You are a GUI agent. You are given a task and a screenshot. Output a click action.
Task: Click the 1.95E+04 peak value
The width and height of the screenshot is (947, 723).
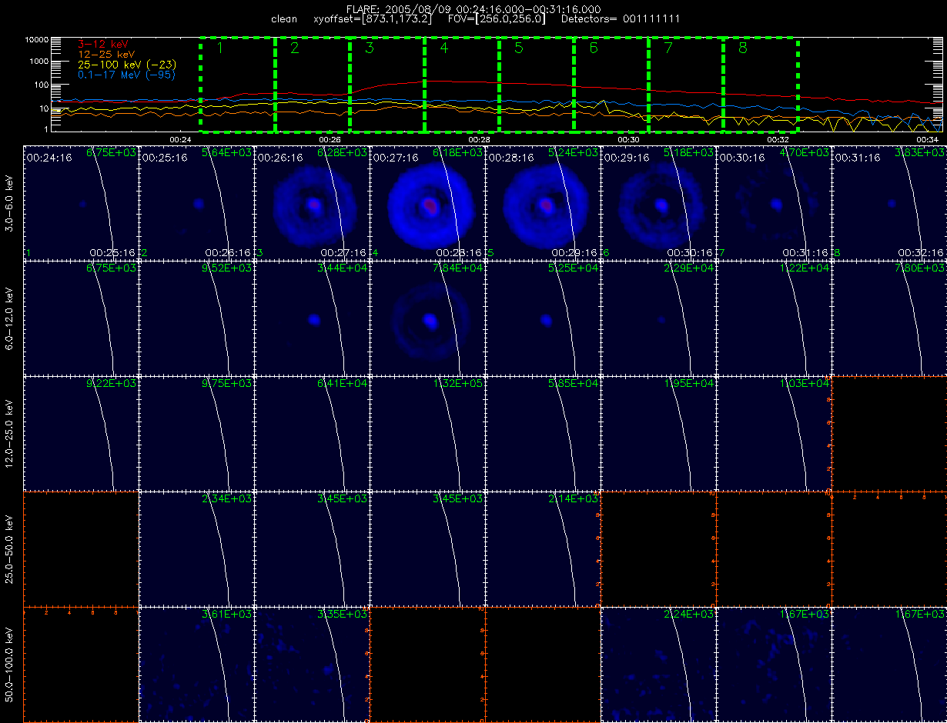click(x=688, y=384)
